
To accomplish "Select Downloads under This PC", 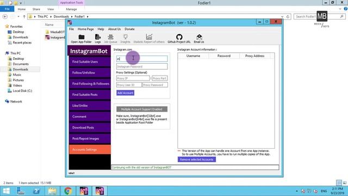I will (21, 69).
